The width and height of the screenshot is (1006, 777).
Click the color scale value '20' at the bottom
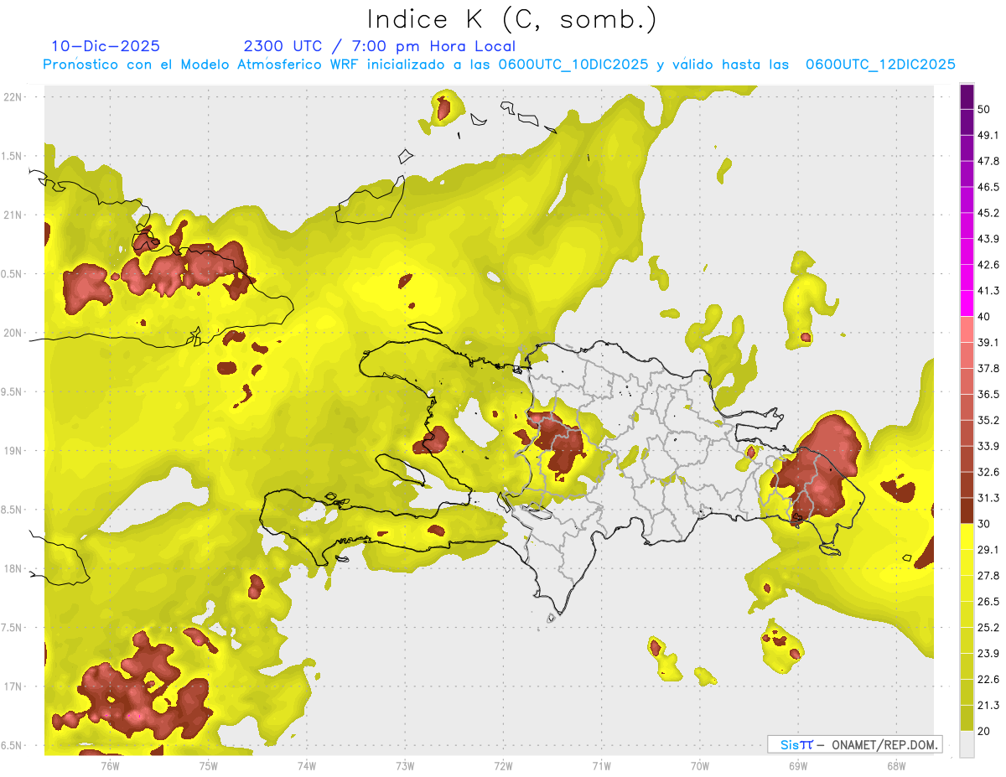pos(985,731)
